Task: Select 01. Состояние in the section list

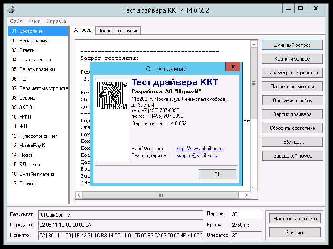Action: click(x=38, y=31)
